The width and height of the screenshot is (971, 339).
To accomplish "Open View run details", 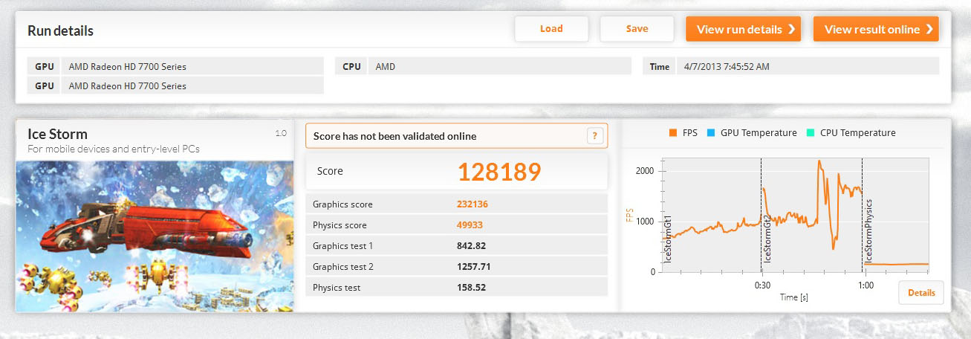I will (743, 29).
